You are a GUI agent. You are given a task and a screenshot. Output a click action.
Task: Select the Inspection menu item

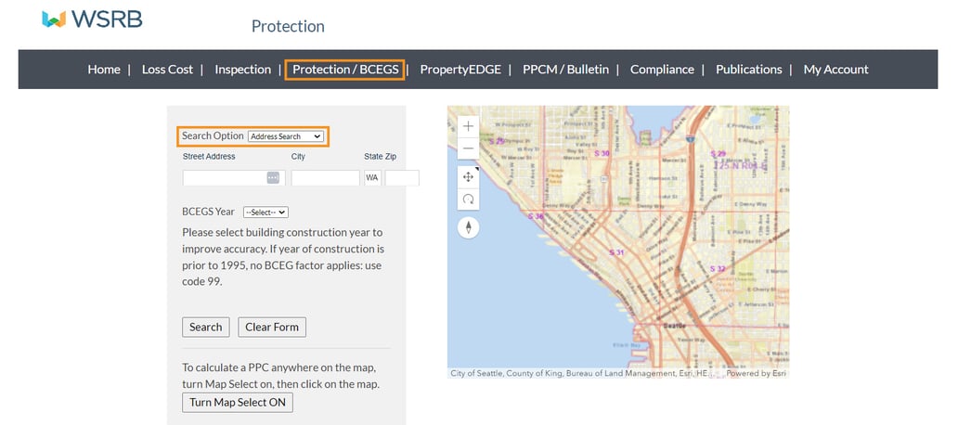tap(242, 70)
